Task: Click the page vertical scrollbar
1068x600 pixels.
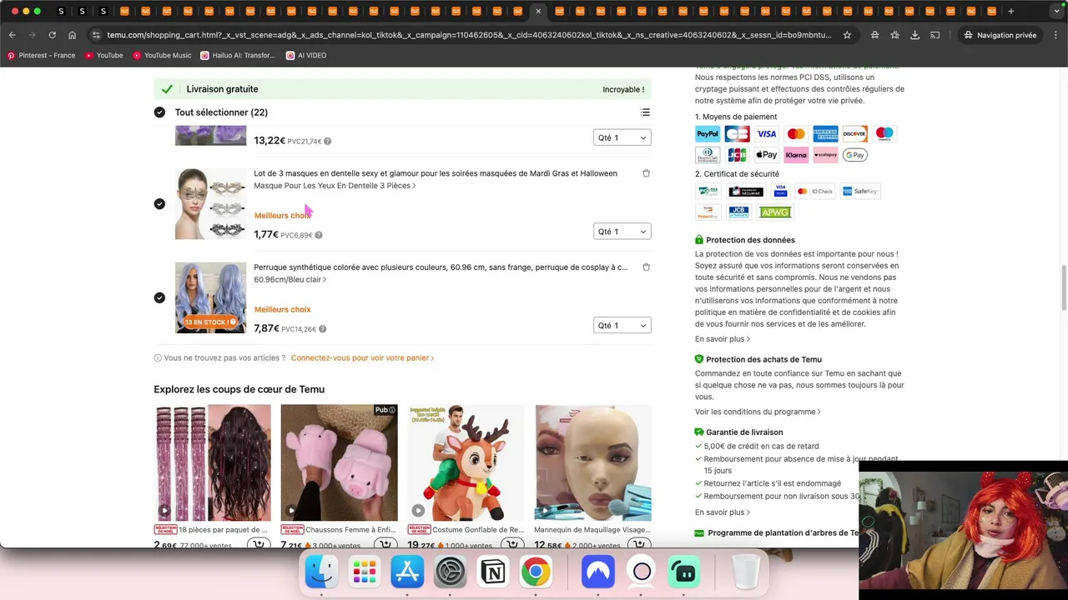Action: click(x=1063, y=287)
